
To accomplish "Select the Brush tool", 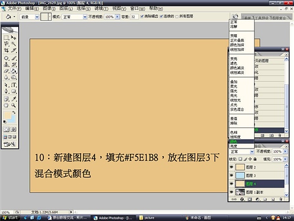I will 14,58.
